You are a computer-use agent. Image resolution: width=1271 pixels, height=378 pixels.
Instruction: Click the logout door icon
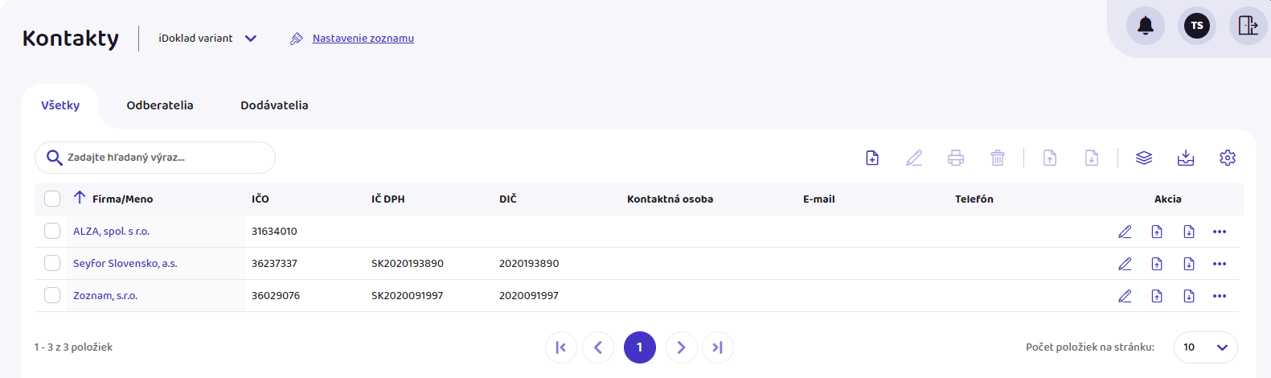pyautogui.click(x=1248, y=26)
